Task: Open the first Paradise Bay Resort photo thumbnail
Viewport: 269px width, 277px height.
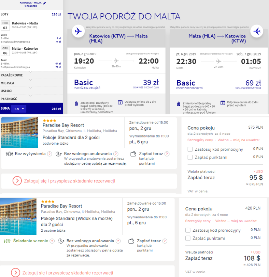Action: pos(20,132)
